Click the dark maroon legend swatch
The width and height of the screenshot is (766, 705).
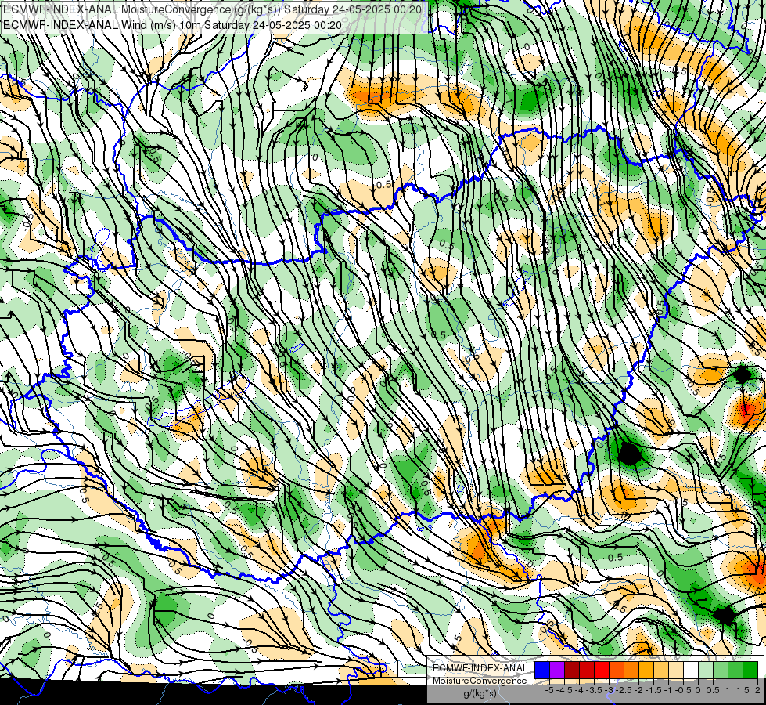click(572, 670)
